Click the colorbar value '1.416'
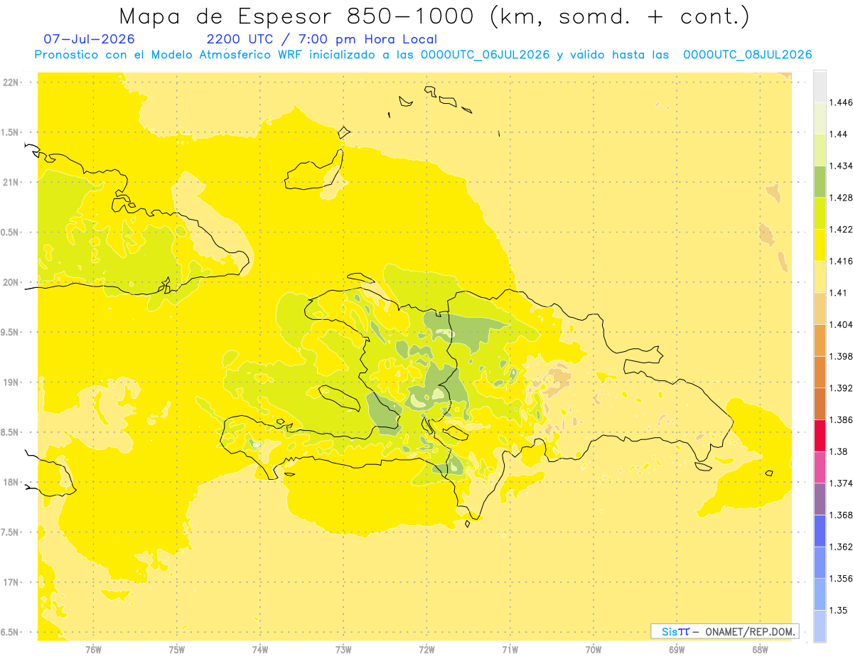This screenshot has height=659, width=853. pos(841,261)
